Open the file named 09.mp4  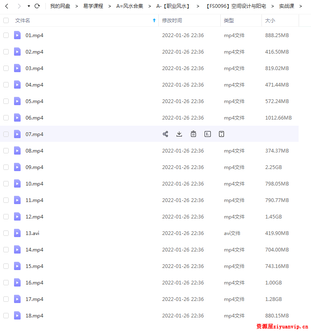click(x=34, y=167)
